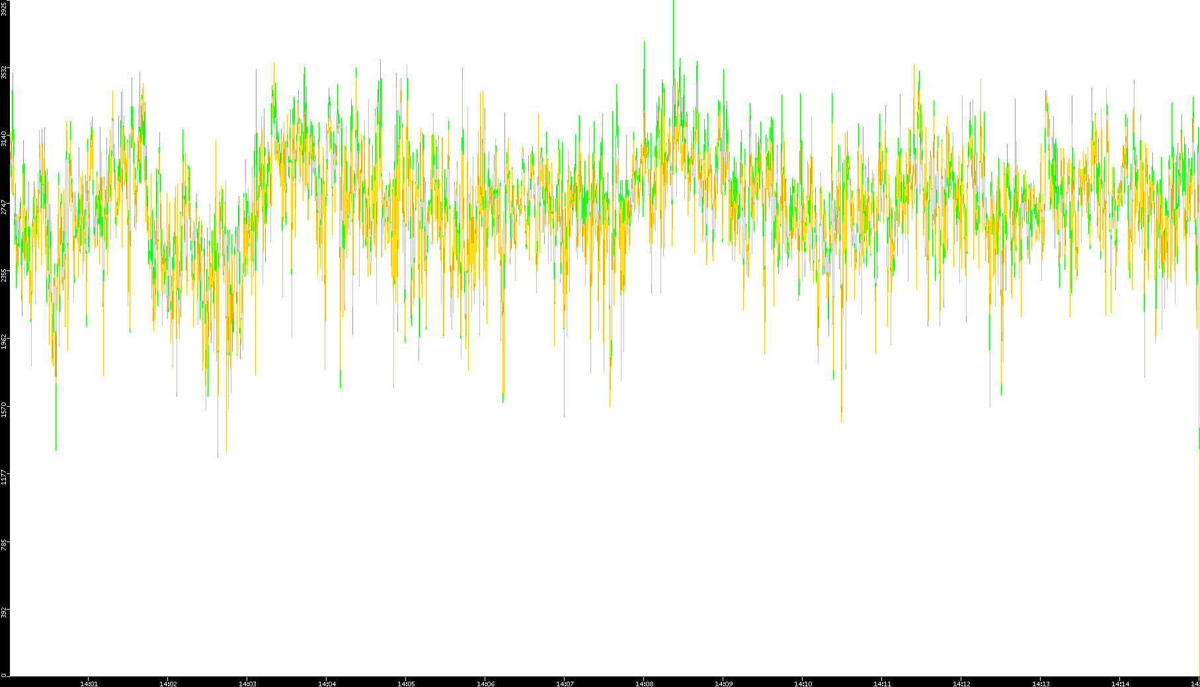Click the 14:14 time axis label
1200x687 pixels.
[1120, 684]
